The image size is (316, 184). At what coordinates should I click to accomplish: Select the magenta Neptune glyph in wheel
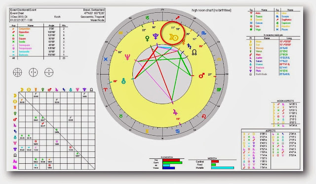(x=127, y=57)
